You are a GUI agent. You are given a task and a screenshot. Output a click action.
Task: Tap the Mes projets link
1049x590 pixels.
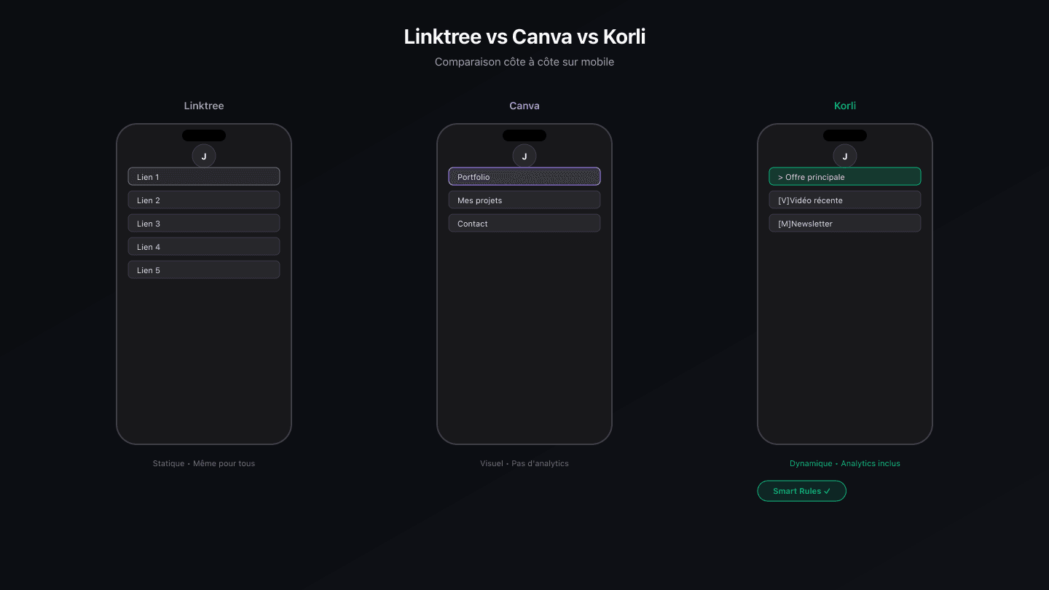tap(524, 200)
